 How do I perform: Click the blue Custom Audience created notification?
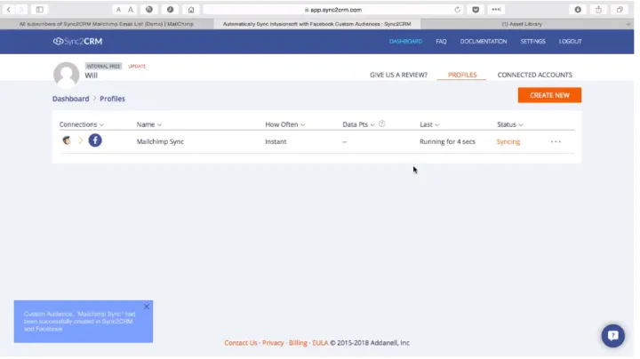pyautogui.click(x=84, y=322)
